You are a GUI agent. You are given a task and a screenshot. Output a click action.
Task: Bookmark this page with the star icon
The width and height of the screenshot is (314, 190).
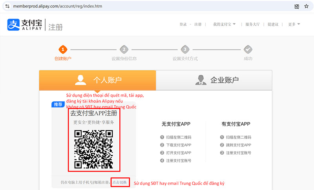click(307, 6)
